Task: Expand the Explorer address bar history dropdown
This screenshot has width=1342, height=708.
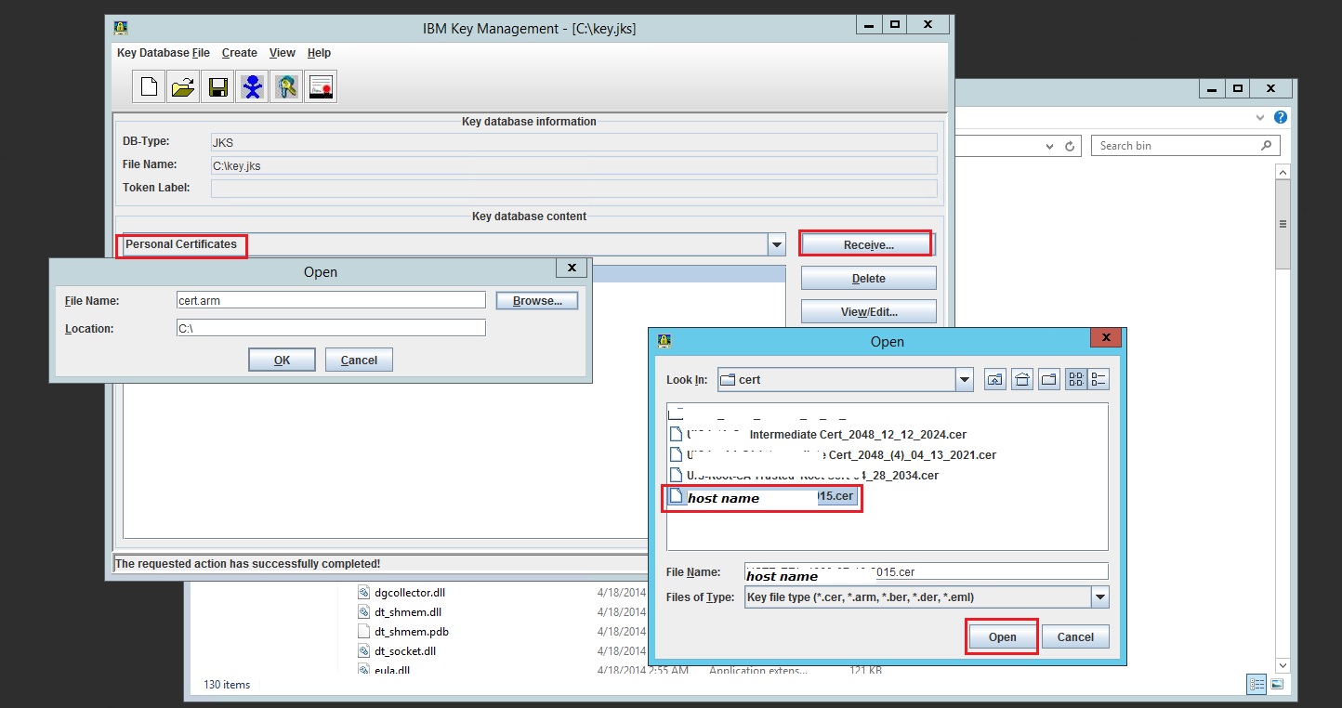Action: tap(1050, 146)
